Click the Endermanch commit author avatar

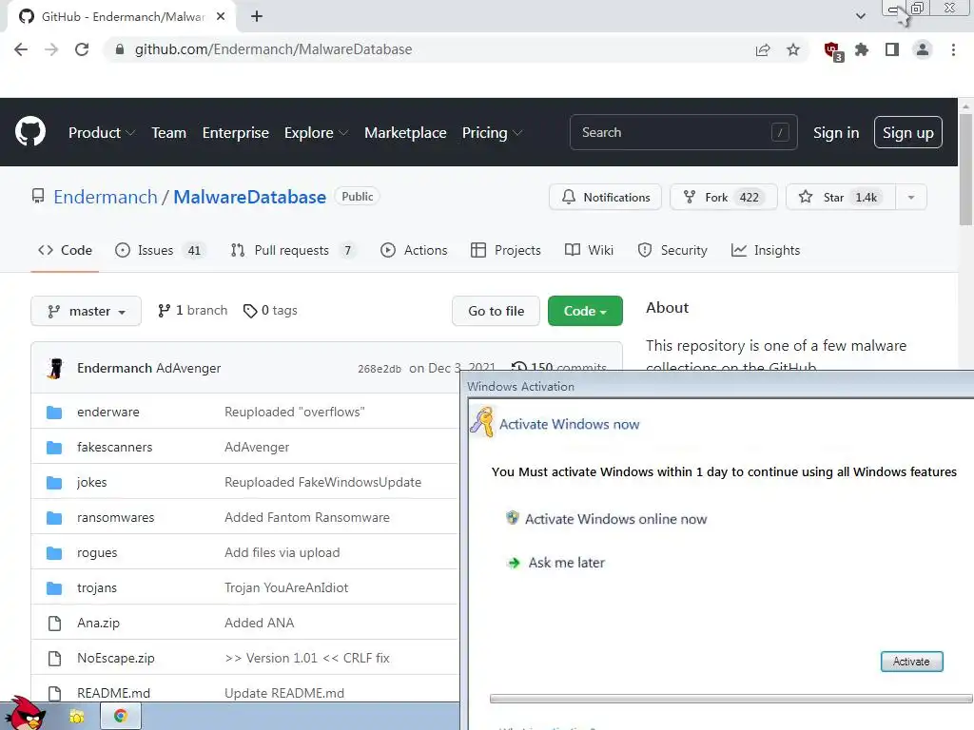click(x=55, y=368)
